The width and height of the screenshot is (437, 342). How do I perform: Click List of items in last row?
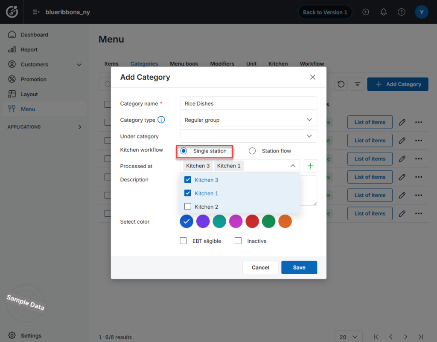[x=370, y=213]
